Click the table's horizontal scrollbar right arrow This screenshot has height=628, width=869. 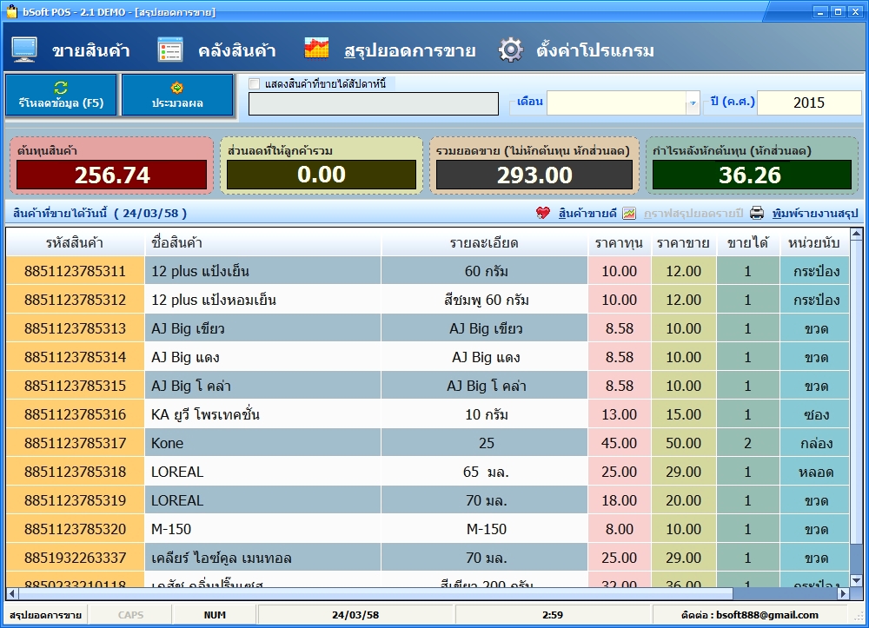click(x=842, y=594)
